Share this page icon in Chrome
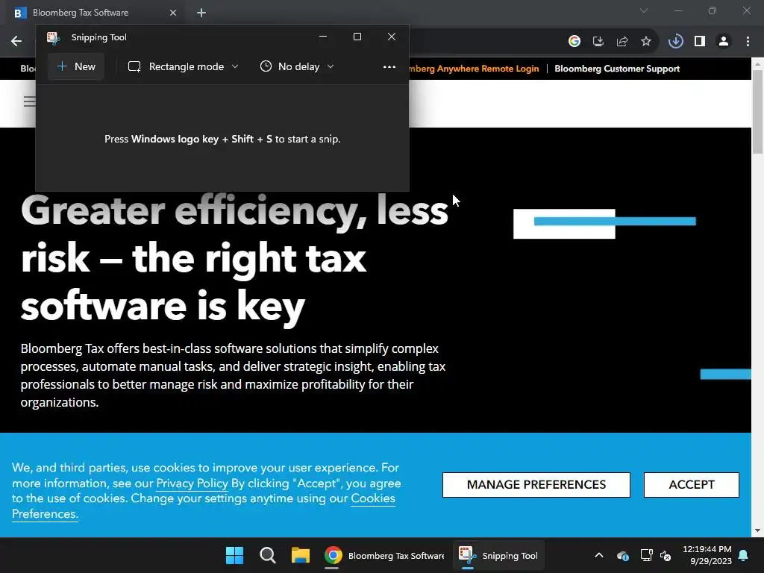Image resolution: width=764 pixels, height=573 pixels. pyautogui.click(x=622, y=42)
